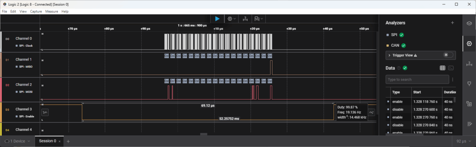Switch Data view to terminal mode
The width and height of the screenshot is (476, 147).
tap(451, 68)
